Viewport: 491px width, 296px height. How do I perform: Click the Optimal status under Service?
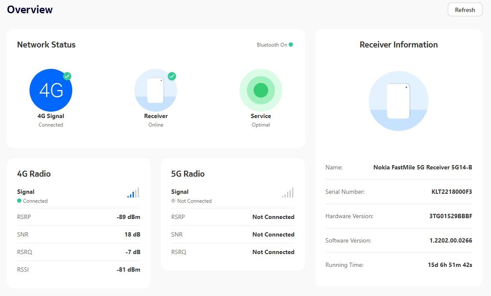click(x=261, y=124)
